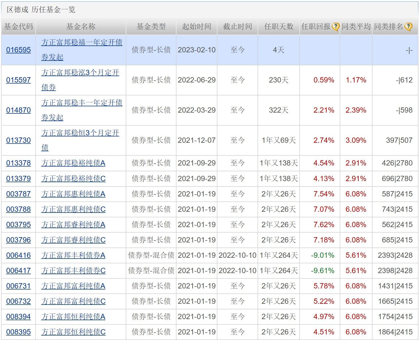Open fund code 013378 link

18,163
